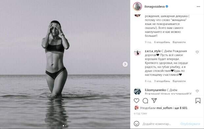Open the ilonagvozdeva username link
The width and height of the screenshot is (204, 129).
(154, 7)
